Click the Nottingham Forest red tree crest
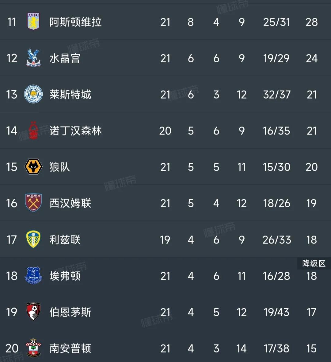The width and height of the screenshot is (331, 362). point(33,131)
